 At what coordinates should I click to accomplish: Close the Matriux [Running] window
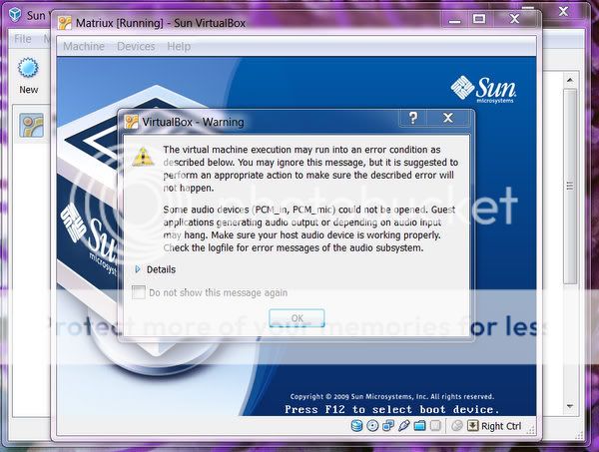[514, 19]
